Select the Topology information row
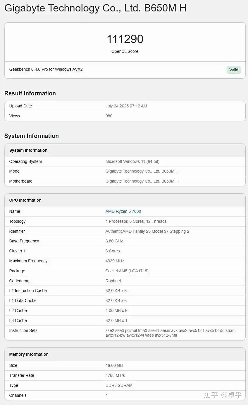248x405 pixels. click(17, 221)
